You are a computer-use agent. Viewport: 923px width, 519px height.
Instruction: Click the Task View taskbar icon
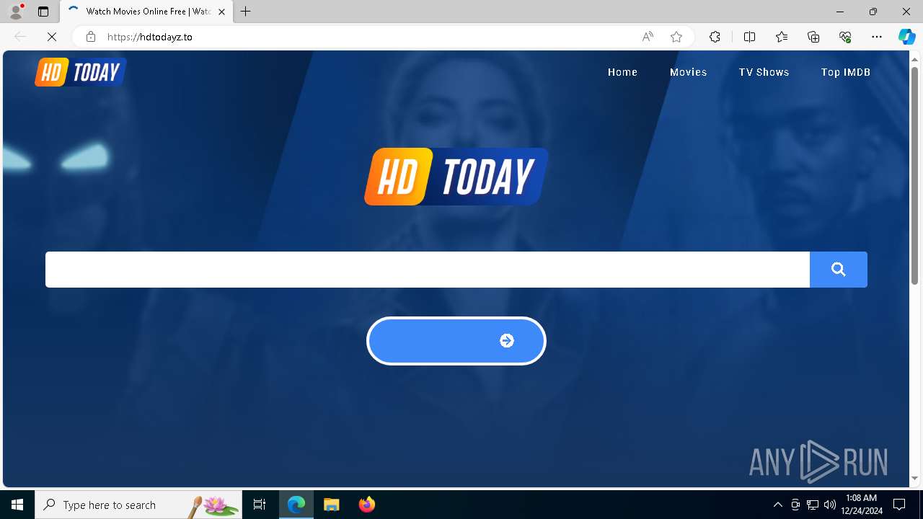[260, 505]
